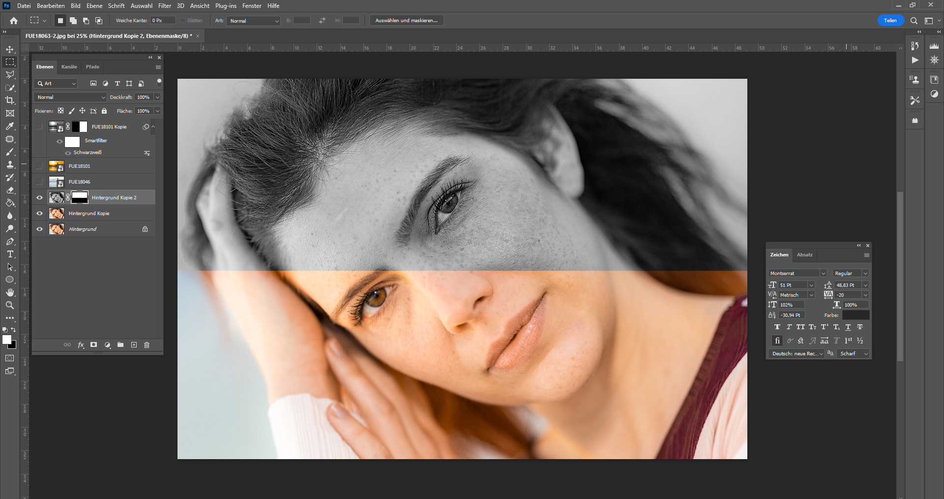Click the blue Teilen button
This screenshot has width=944, height=499.
click(890, 21)
